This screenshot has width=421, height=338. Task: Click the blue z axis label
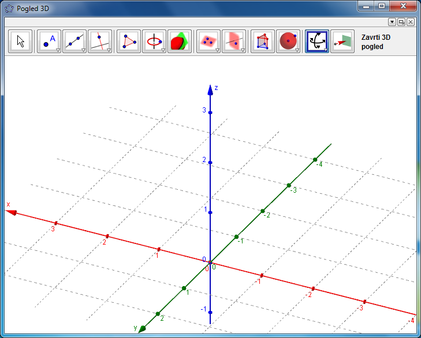coord(216,88)
